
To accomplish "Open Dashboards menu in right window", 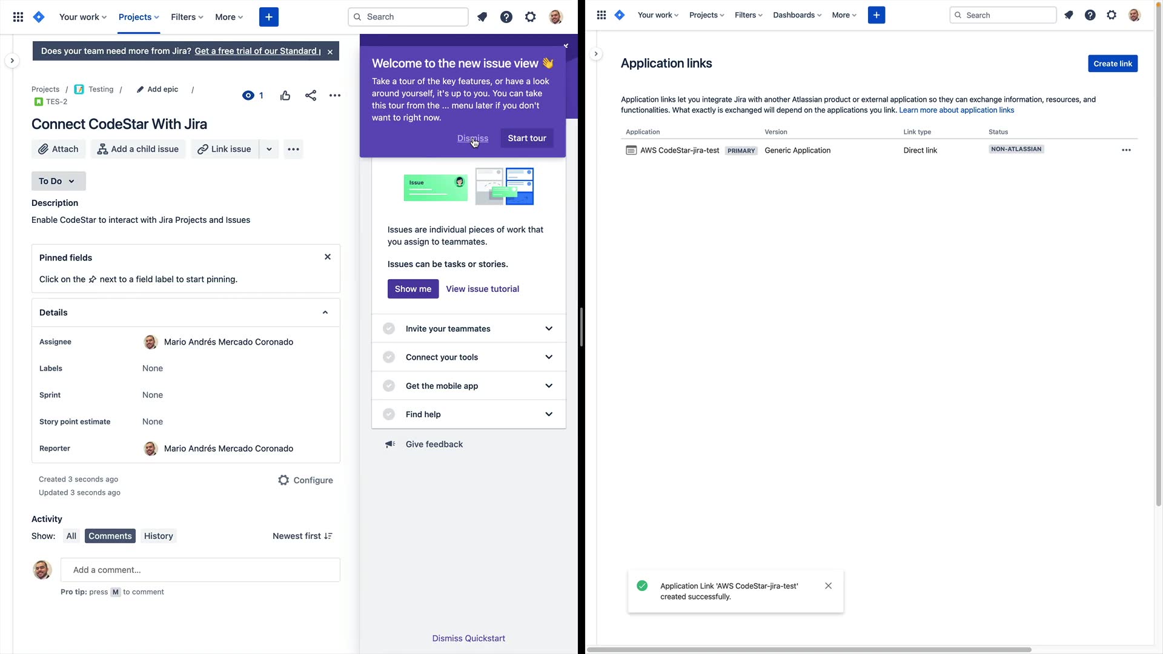I will [x=797, y=15].
